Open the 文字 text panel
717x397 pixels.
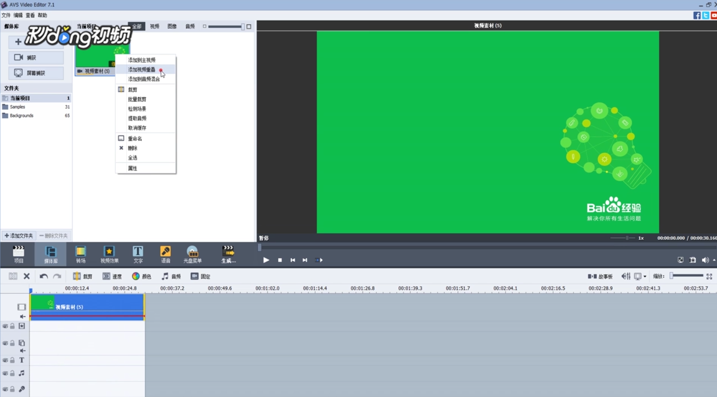coord(138,254)
